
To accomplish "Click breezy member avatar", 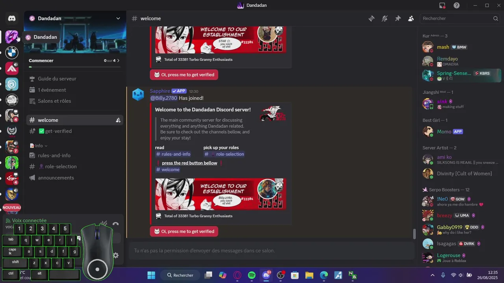I will 428,215.
